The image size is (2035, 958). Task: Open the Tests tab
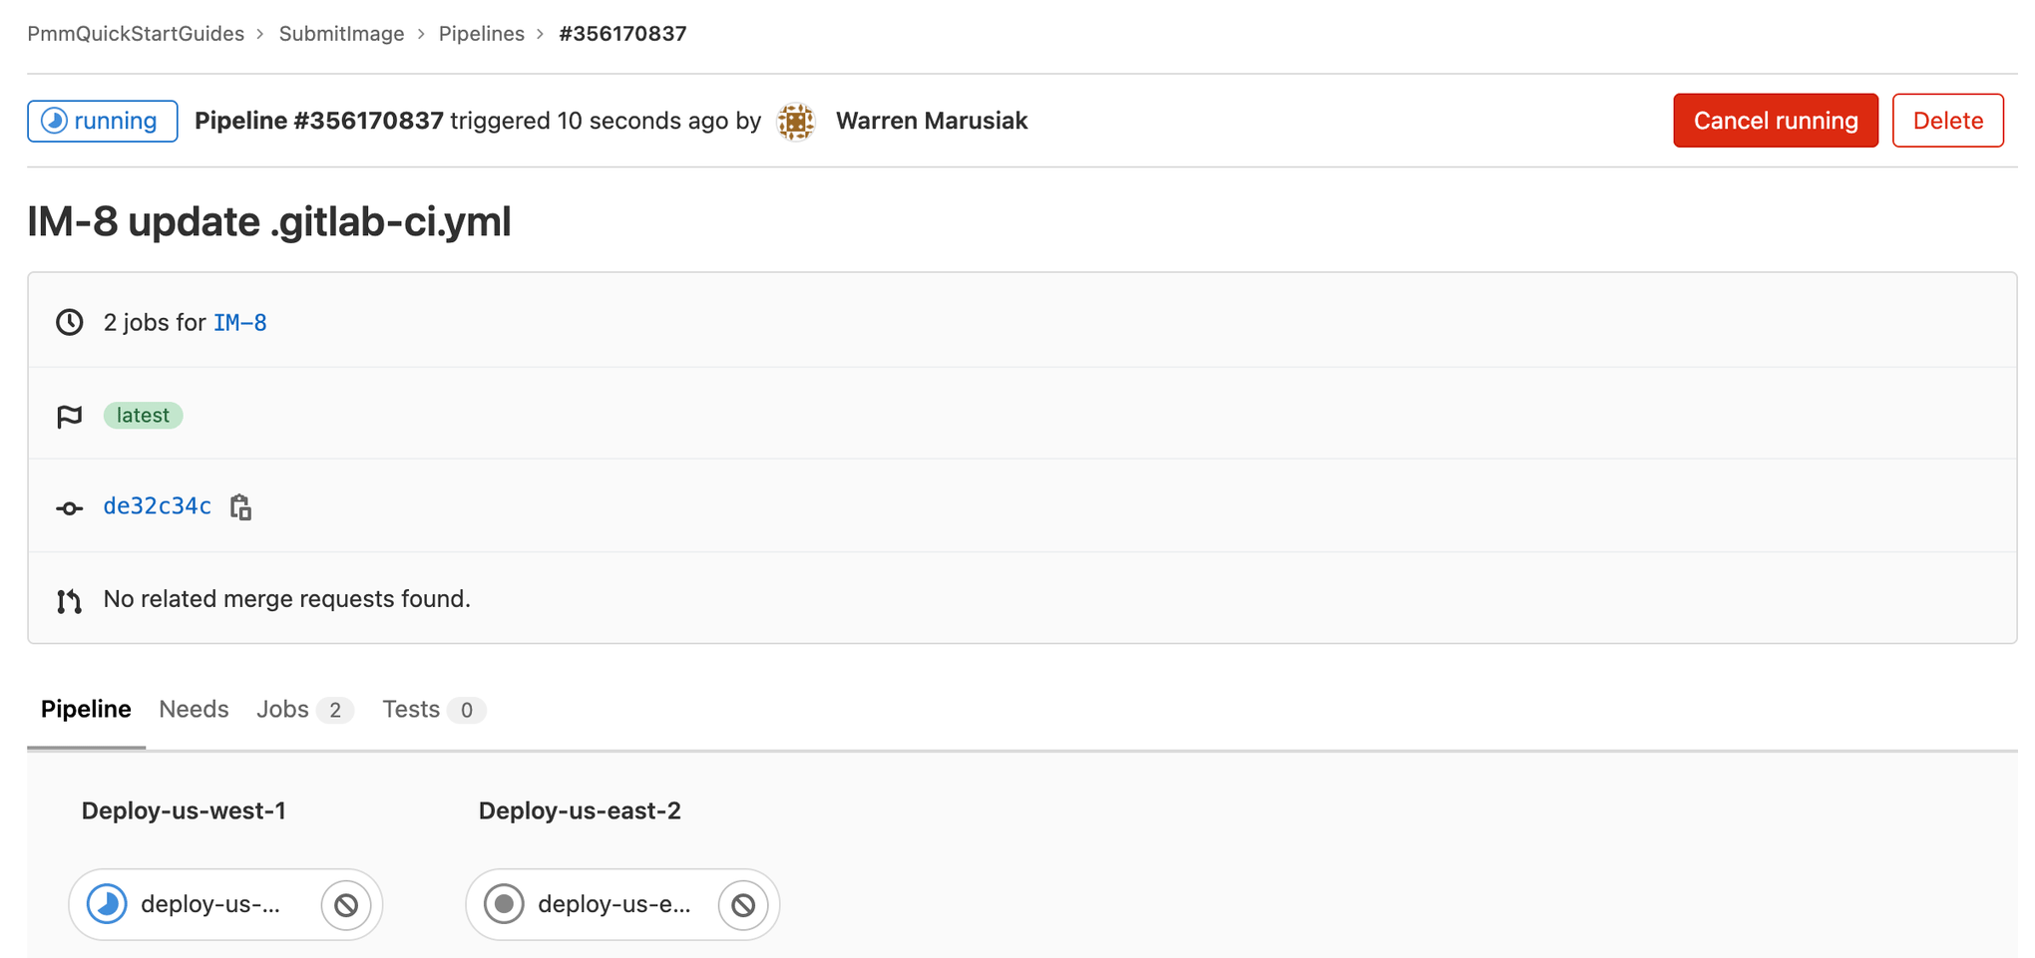[411, 709]
